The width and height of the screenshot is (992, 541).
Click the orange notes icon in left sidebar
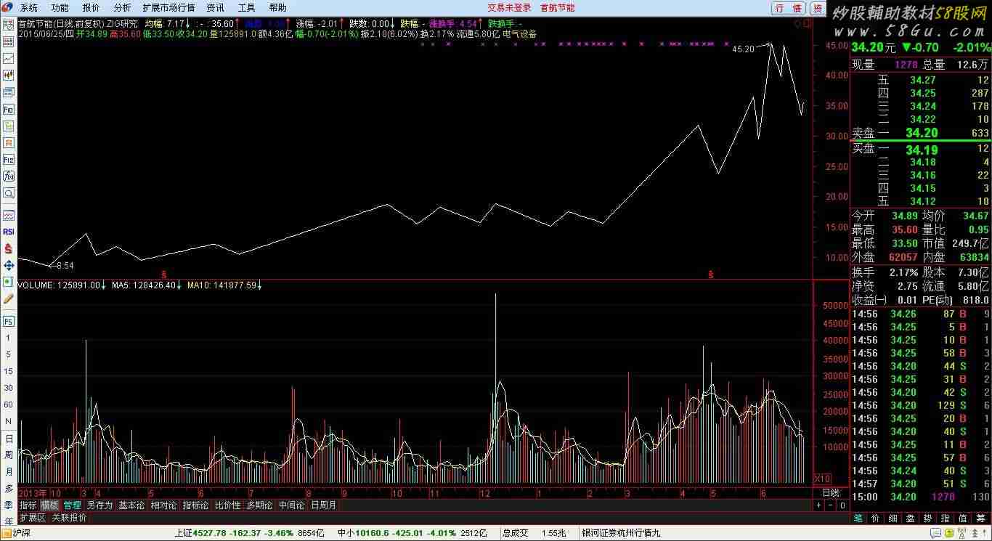pyautogui.click(x=9, y=142)
